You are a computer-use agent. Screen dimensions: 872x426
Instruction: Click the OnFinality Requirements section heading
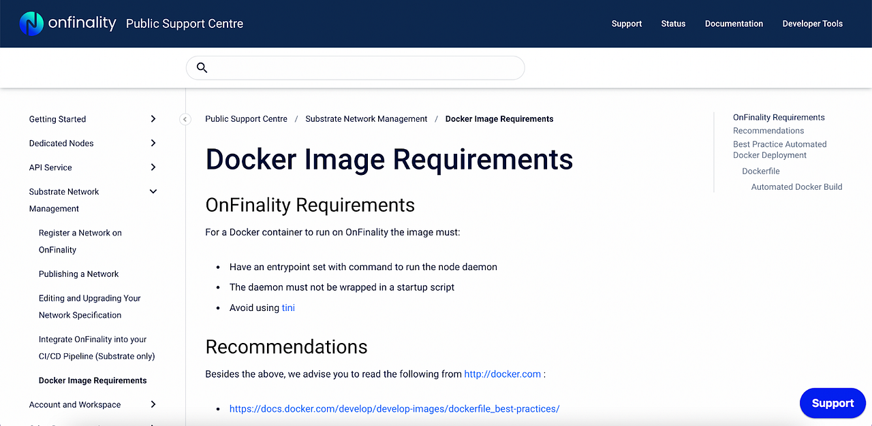coord(310,205)
